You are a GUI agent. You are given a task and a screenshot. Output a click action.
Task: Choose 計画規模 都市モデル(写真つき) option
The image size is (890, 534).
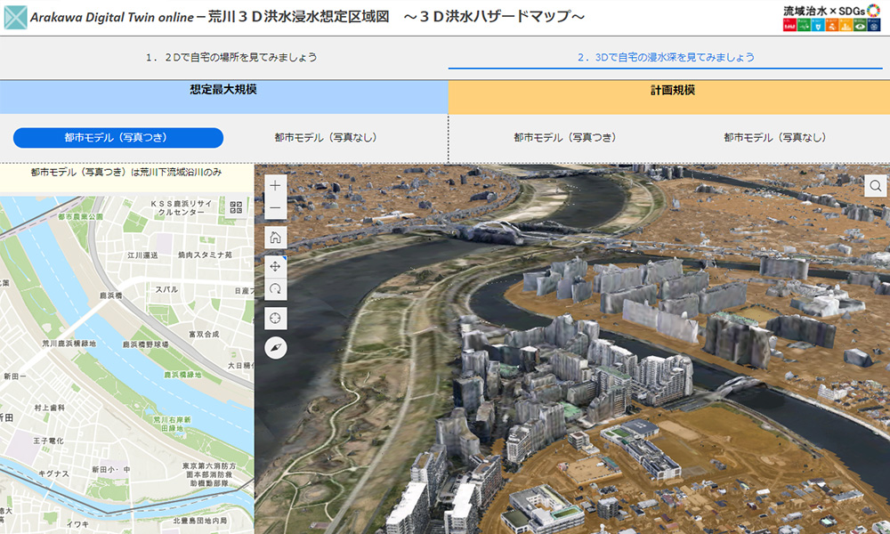[x=564, y=138]
